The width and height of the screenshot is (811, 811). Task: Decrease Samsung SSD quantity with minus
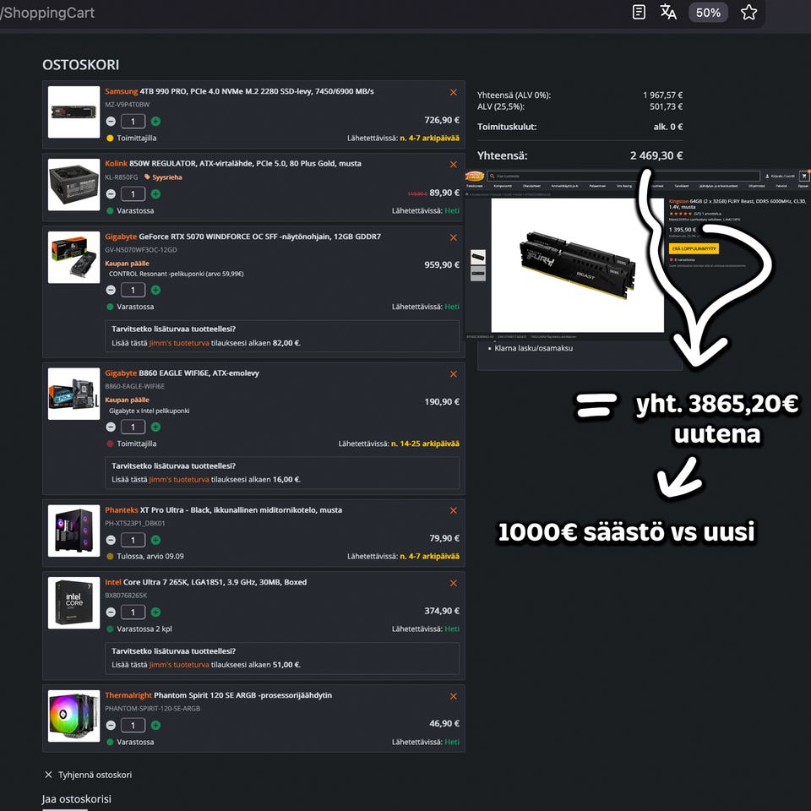(x=111, y=122)
